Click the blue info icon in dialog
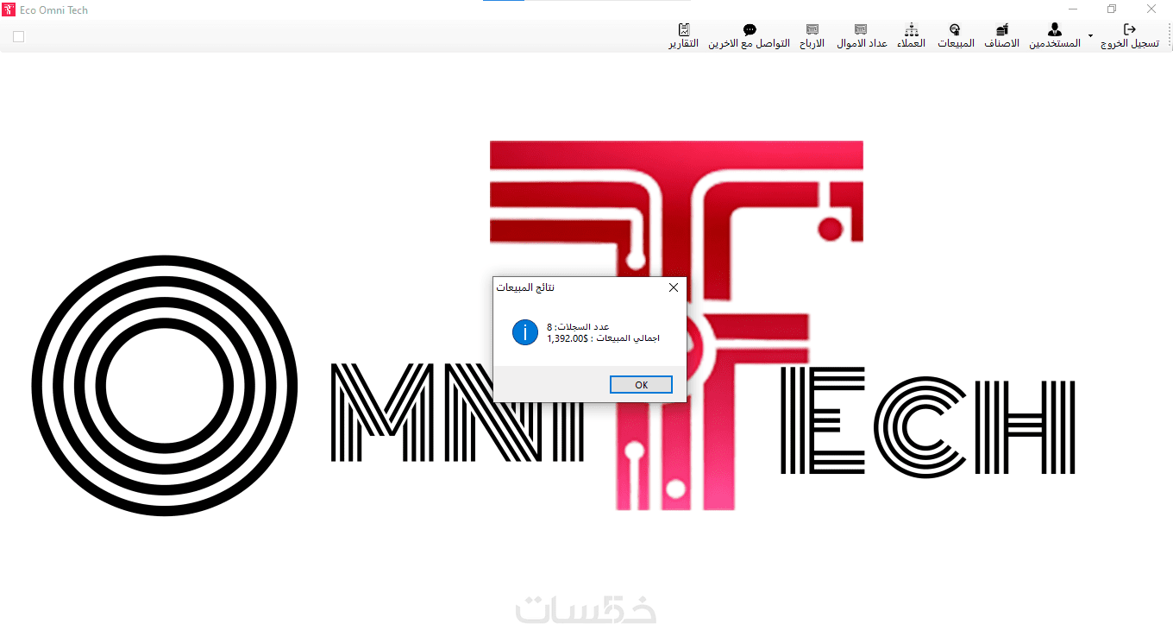The height and width of the screenshot is (637, 1173). [x=525, y=332]
